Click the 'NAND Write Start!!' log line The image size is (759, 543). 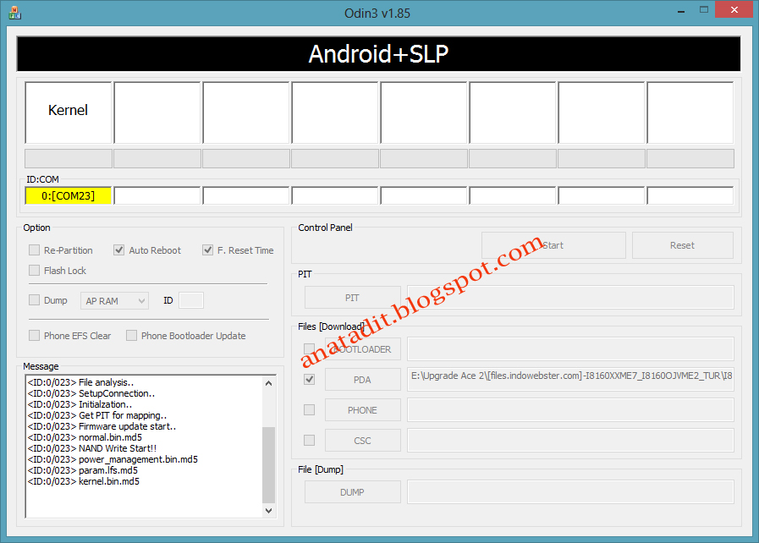92,448
